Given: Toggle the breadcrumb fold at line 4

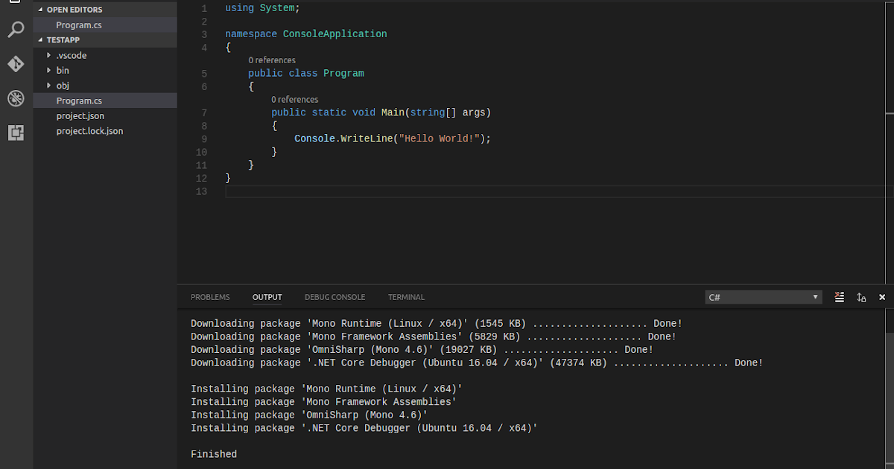Looking at the screenshot, I should pos(215,47).
